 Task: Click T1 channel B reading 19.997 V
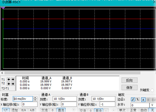tap(67, 82)
